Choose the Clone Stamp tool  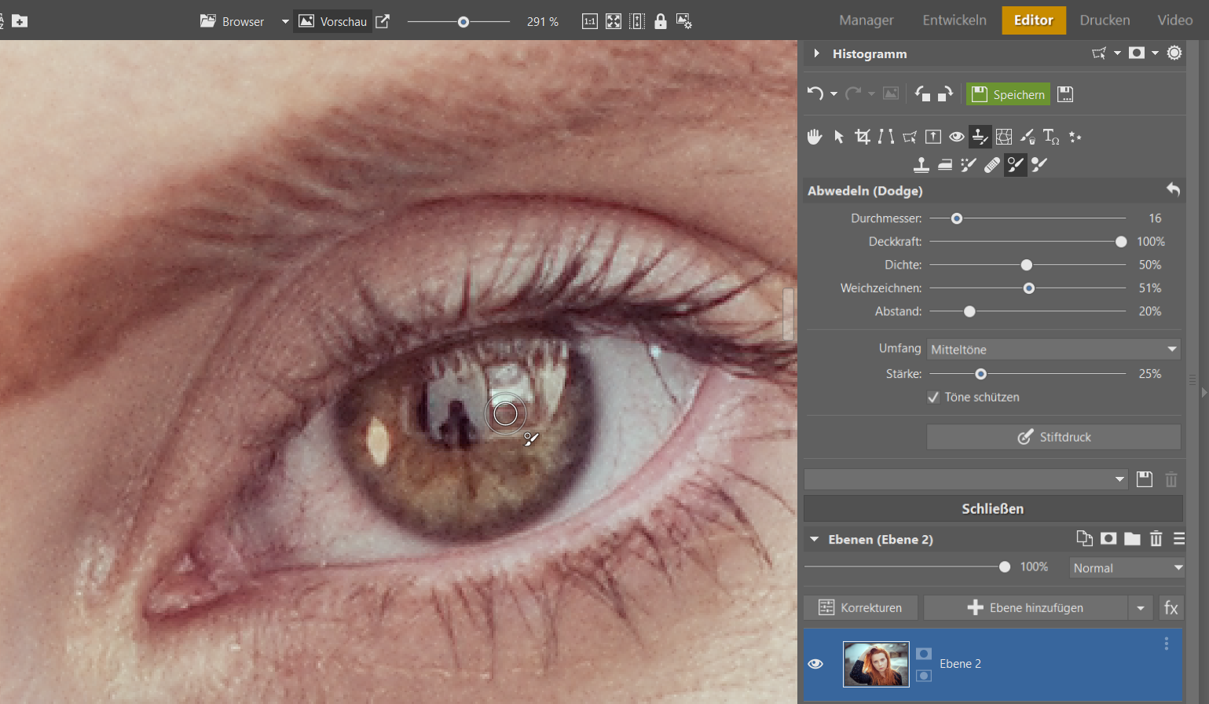coord(921,164)
